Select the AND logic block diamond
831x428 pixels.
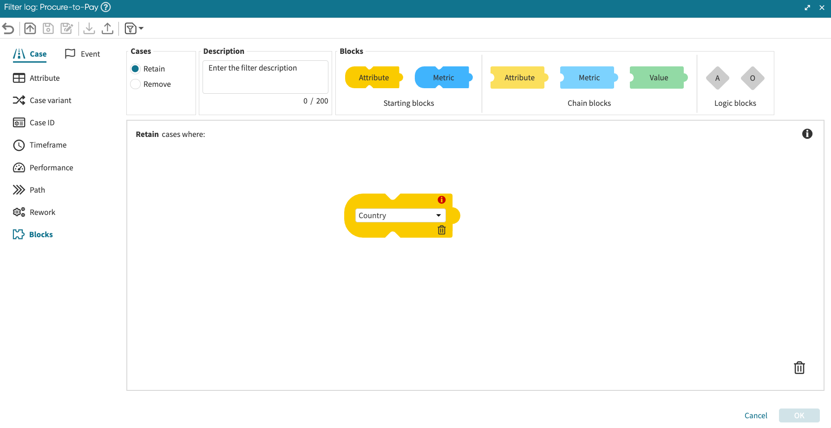(x=717, y=78)
